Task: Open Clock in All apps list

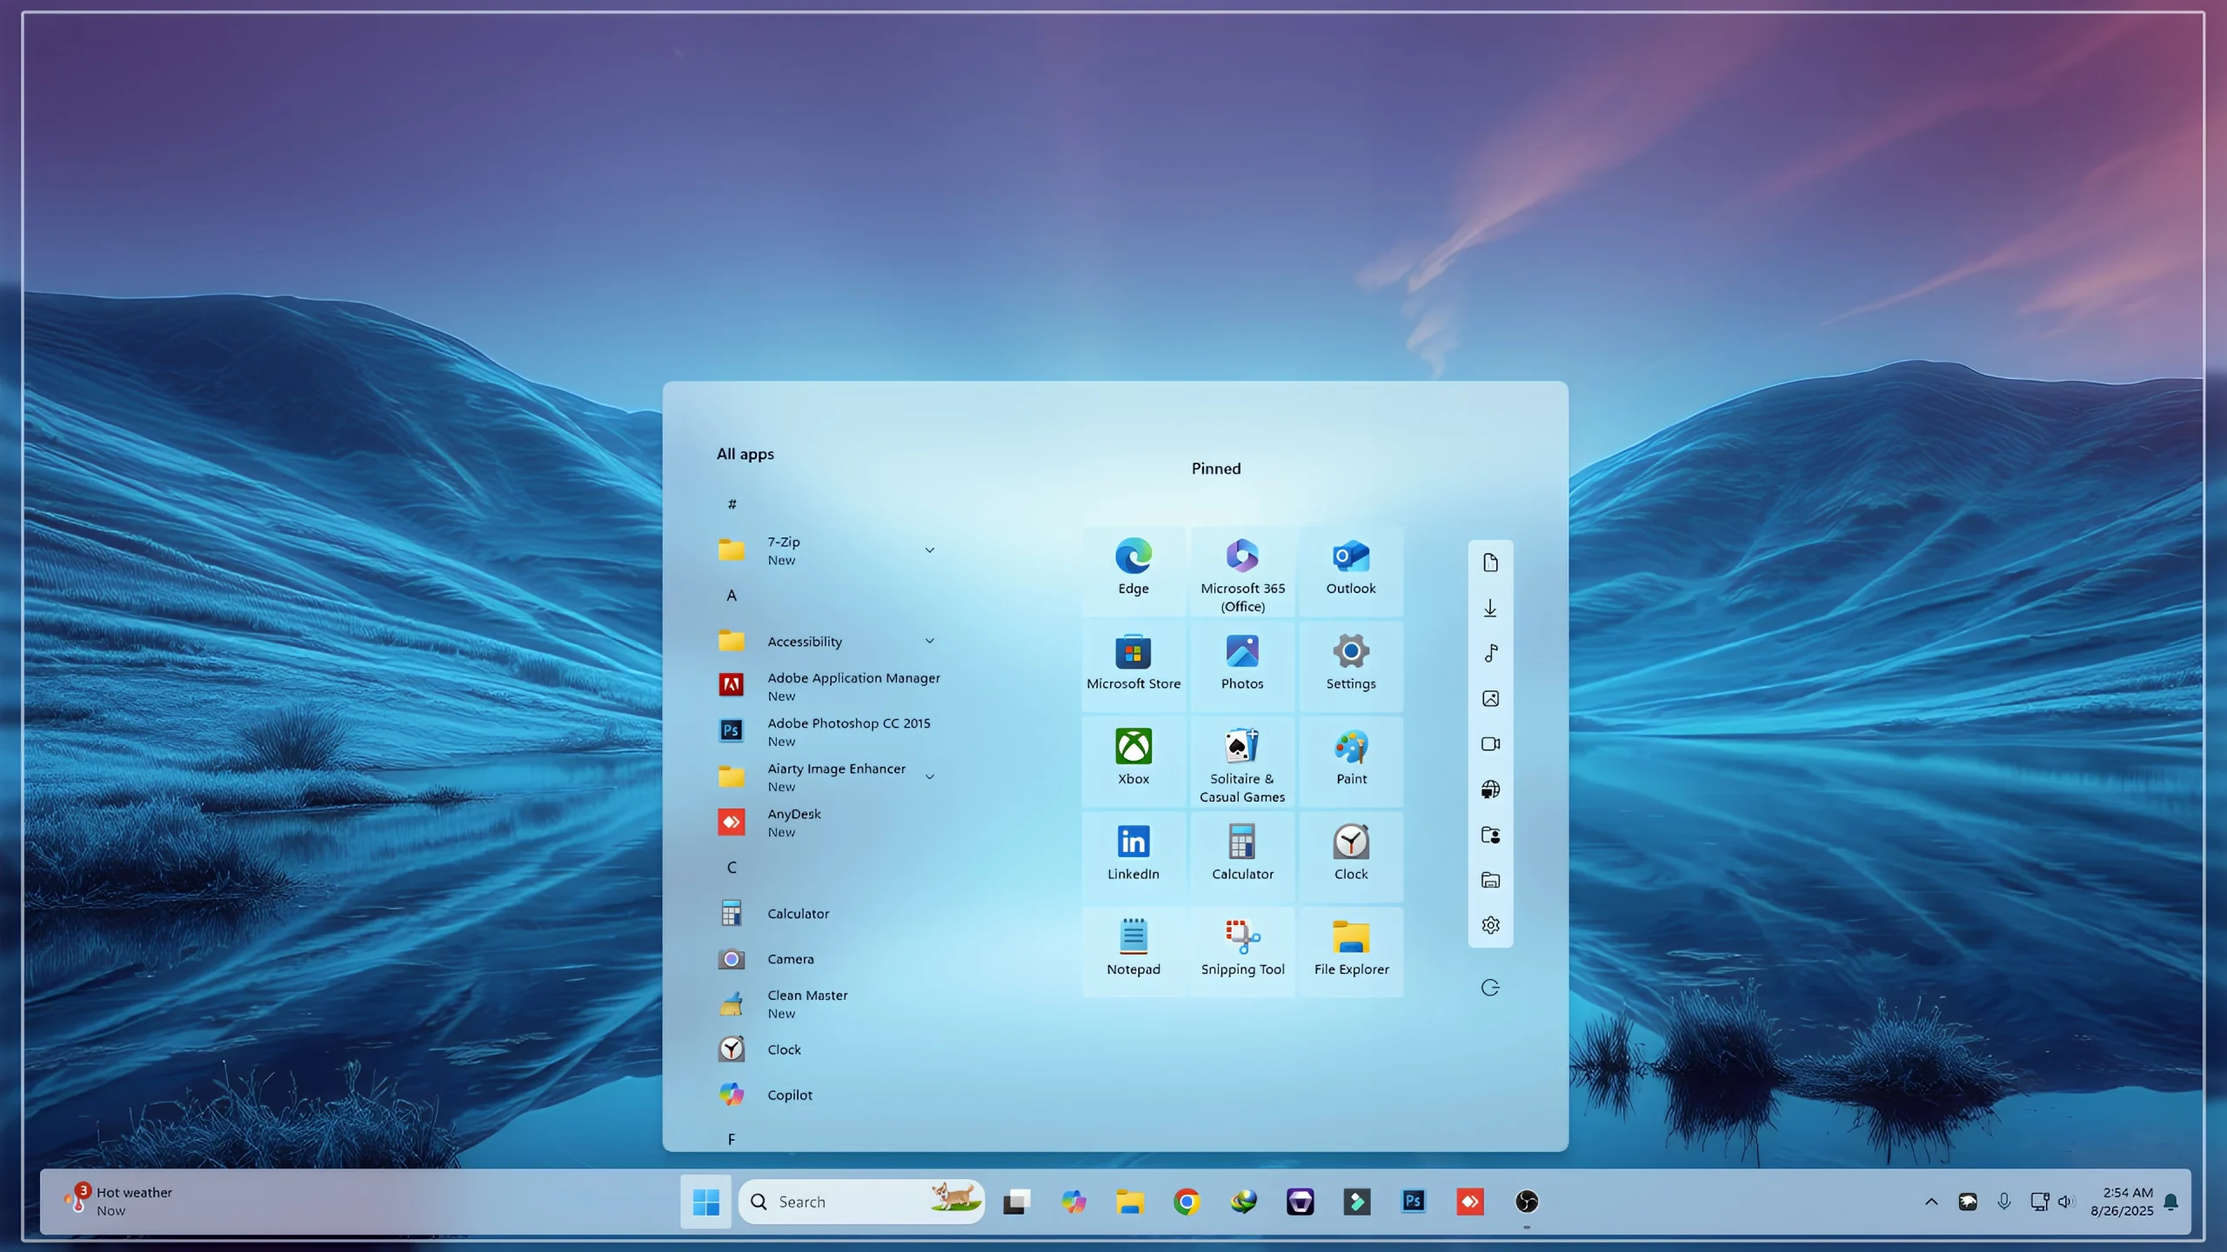Action: click(831, 1049)
